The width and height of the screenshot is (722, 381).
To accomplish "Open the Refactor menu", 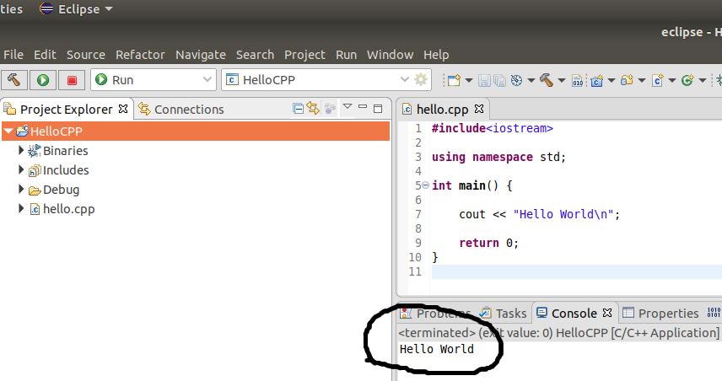I will click(140, 55).
